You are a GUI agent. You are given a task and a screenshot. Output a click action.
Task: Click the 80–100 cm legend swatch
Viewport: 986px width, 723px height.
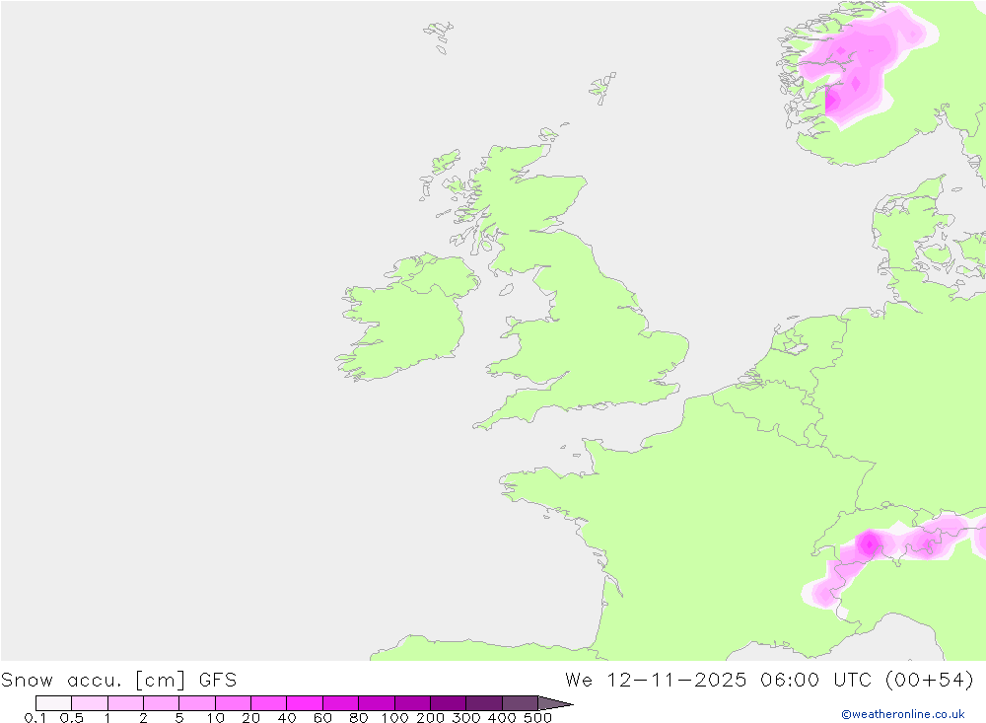(377, 703)
